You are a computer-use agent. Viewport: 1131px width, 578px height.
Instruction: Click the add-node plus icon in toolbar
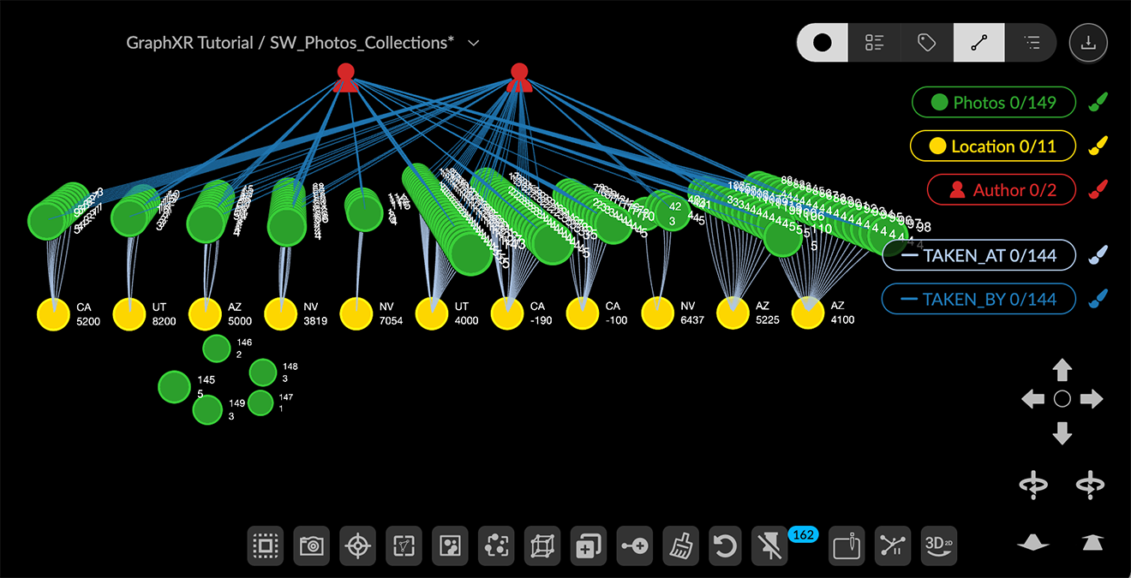(634, 545)
